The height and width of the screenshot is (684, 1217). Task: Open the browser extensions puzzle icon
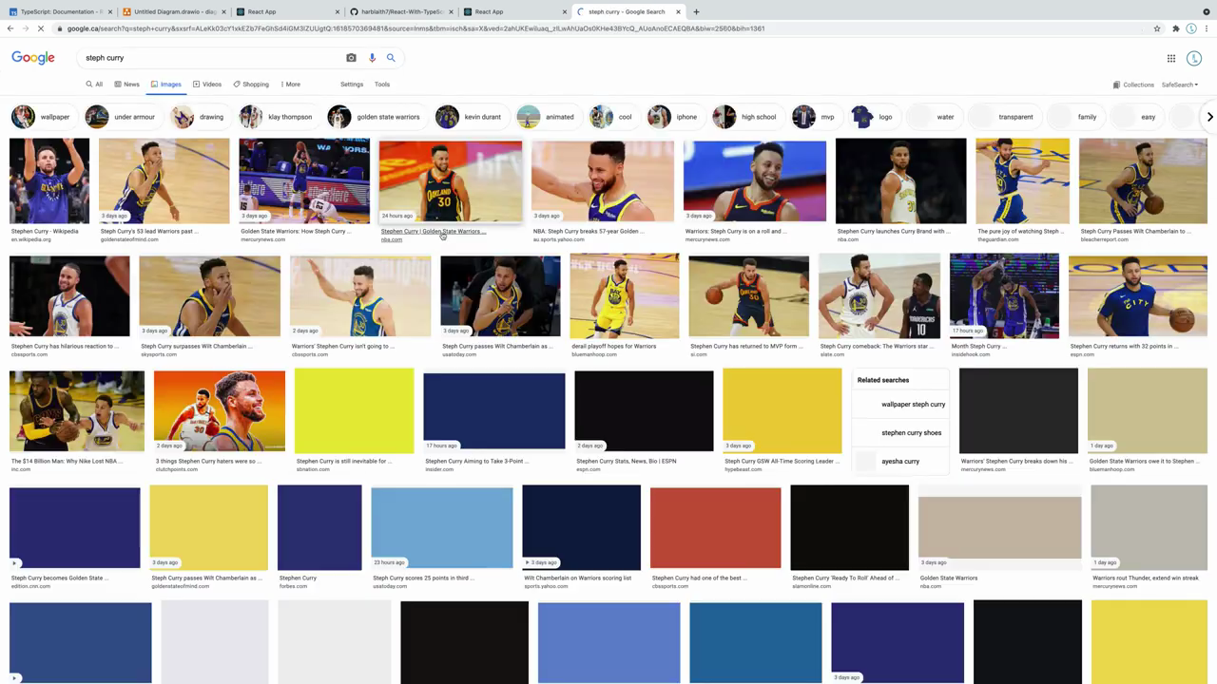[x=1175, y=28]
